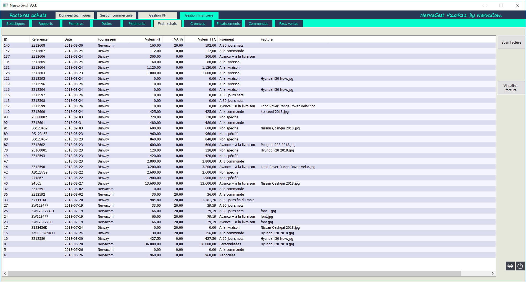Open the Paiements tab
Viewport: 526px width, 282px height.
pos(137,24)
